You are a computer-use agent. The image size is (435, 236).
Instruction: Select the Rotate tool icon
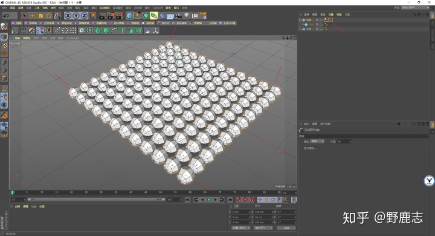[x=49, y=16]
